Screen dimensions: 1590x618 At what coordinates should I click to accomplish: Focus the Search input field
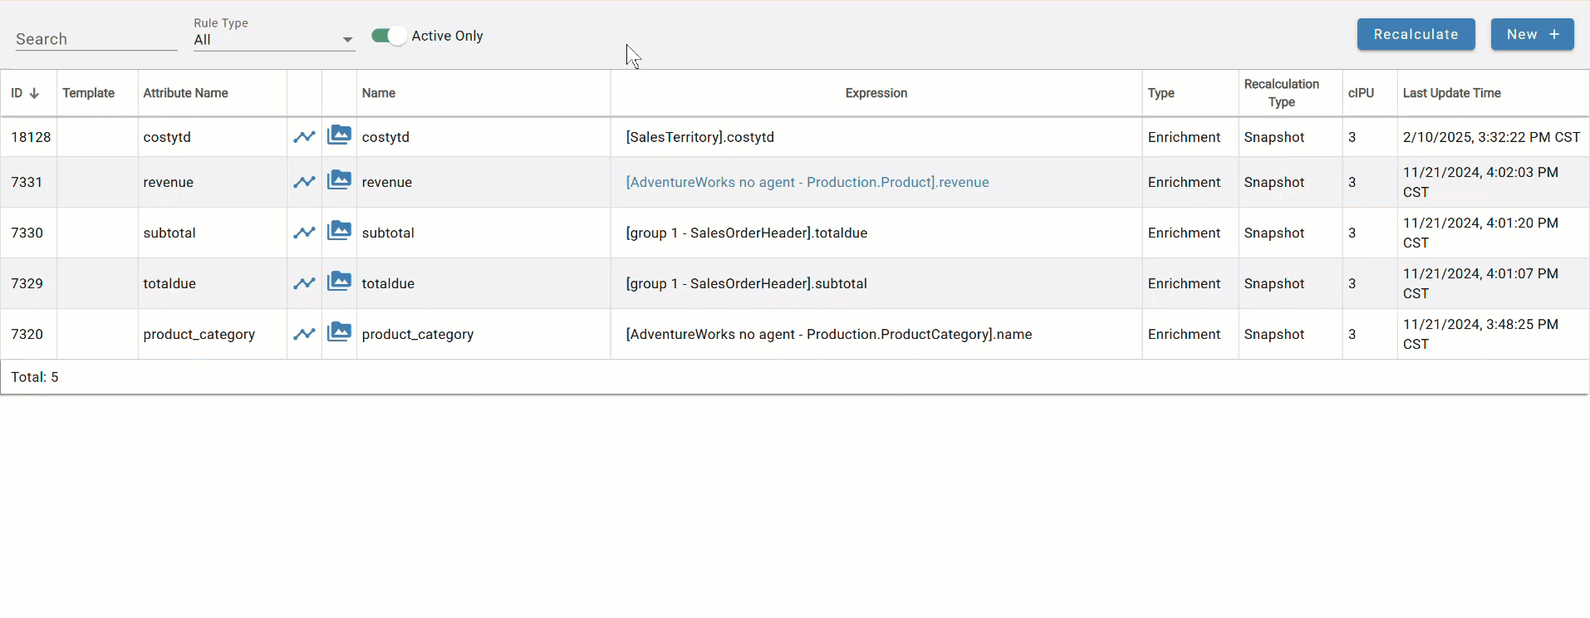[96, 39]
